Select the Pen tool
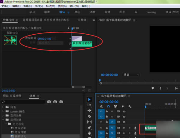This screenshot has width=180, height=138. (89, 128)
